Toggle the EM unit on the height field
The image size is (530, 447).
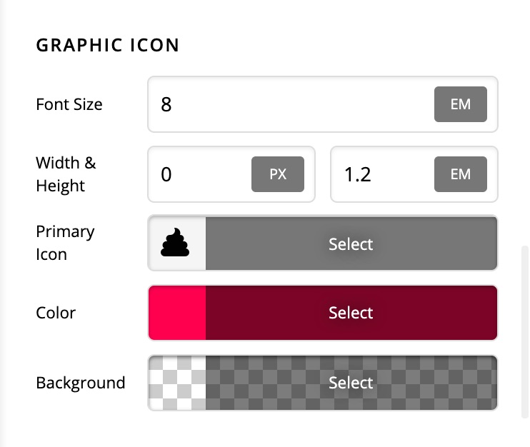pyautogui.click(x=461, y=174)
